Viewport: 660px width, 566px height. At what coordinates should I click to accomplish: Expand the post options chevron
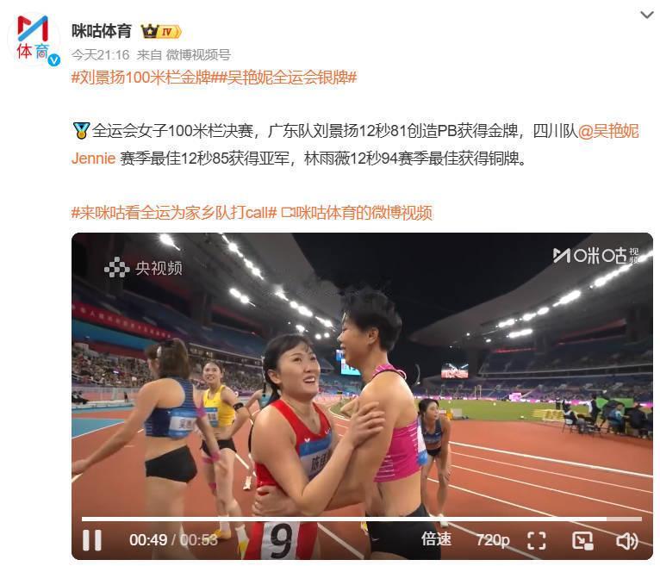click(647, 16)
